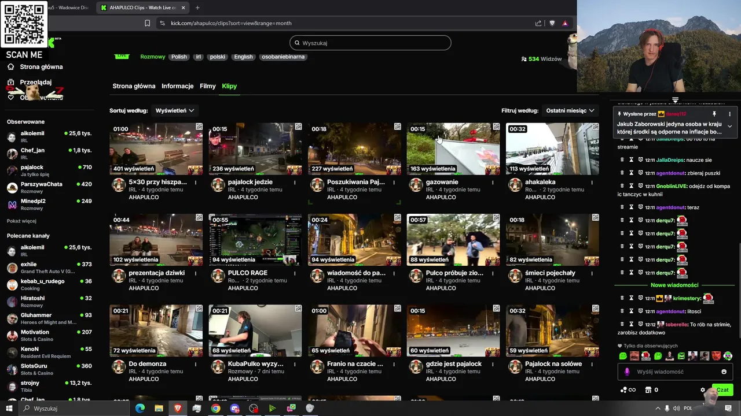The image size is (741, 416).
Task: Click the Polish tag
Action: [179, 57]
